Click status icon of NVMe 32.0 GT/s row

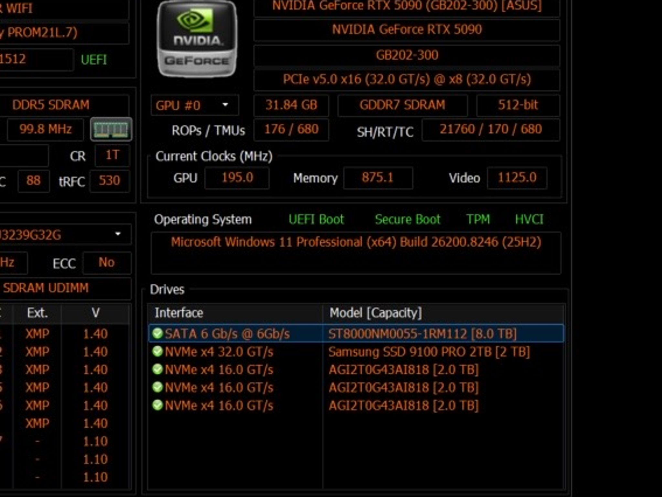coord(157,351)
